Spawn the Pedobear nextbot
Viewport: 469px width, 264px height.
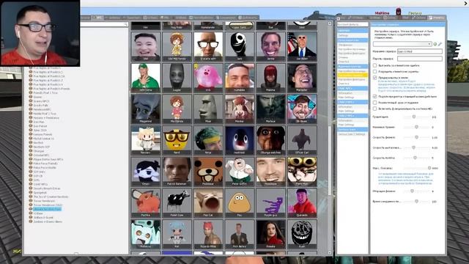[x=208, y=172]
